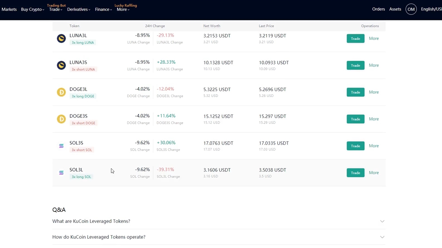Go to the Markets page
The height and width of the screenshot is (248, 442).
coord(9,9)
